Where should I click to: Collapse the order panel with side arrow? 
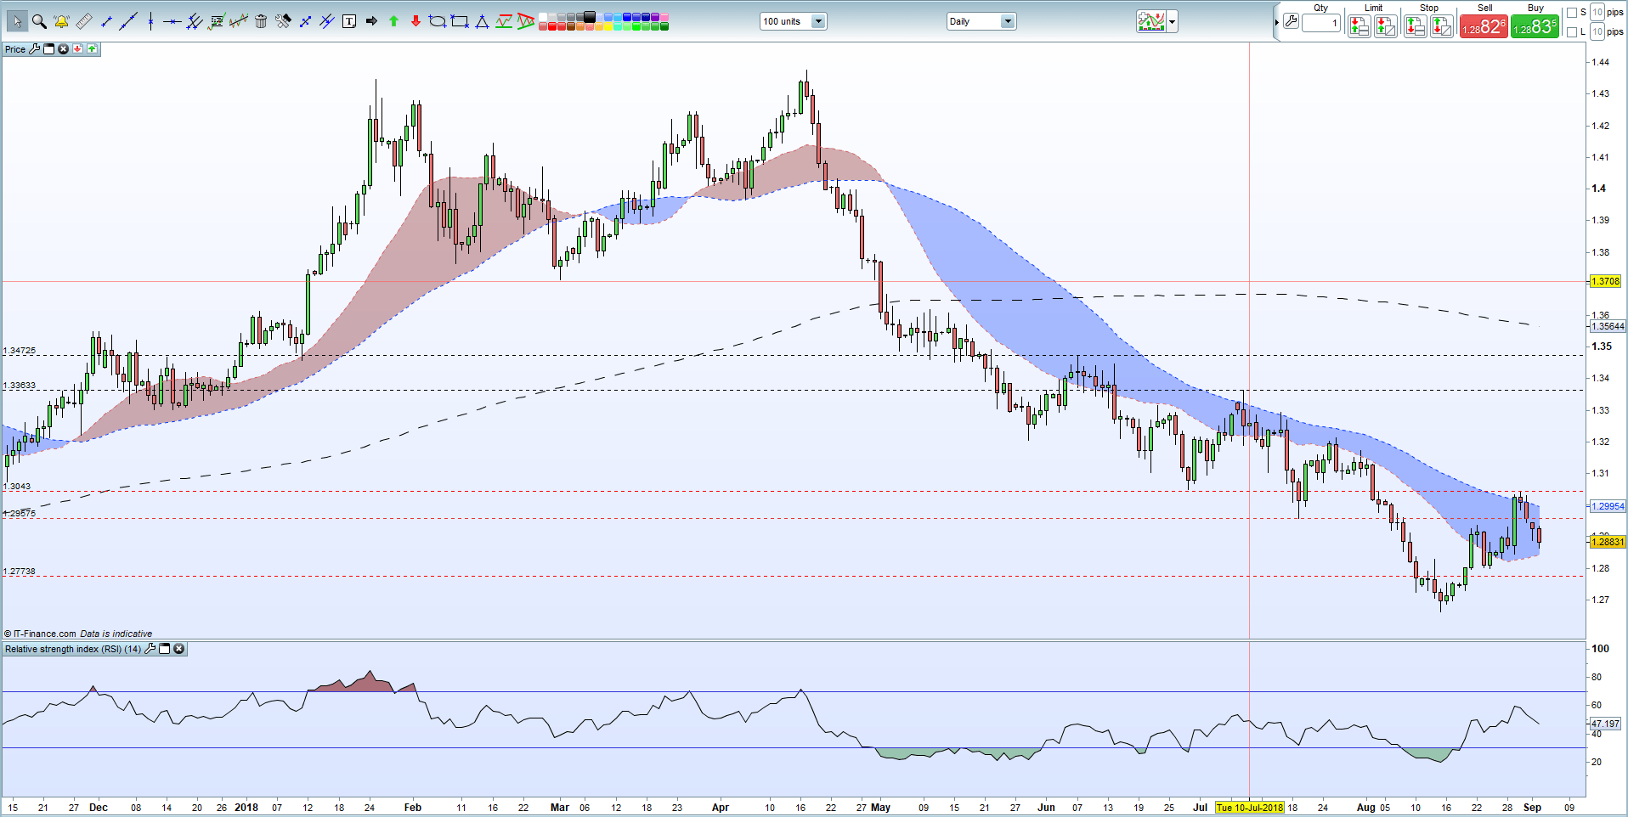1277,22
